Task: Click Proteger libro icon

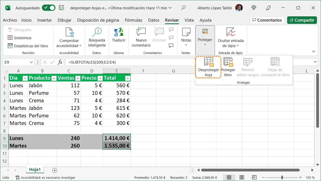Action: point(228,62)
